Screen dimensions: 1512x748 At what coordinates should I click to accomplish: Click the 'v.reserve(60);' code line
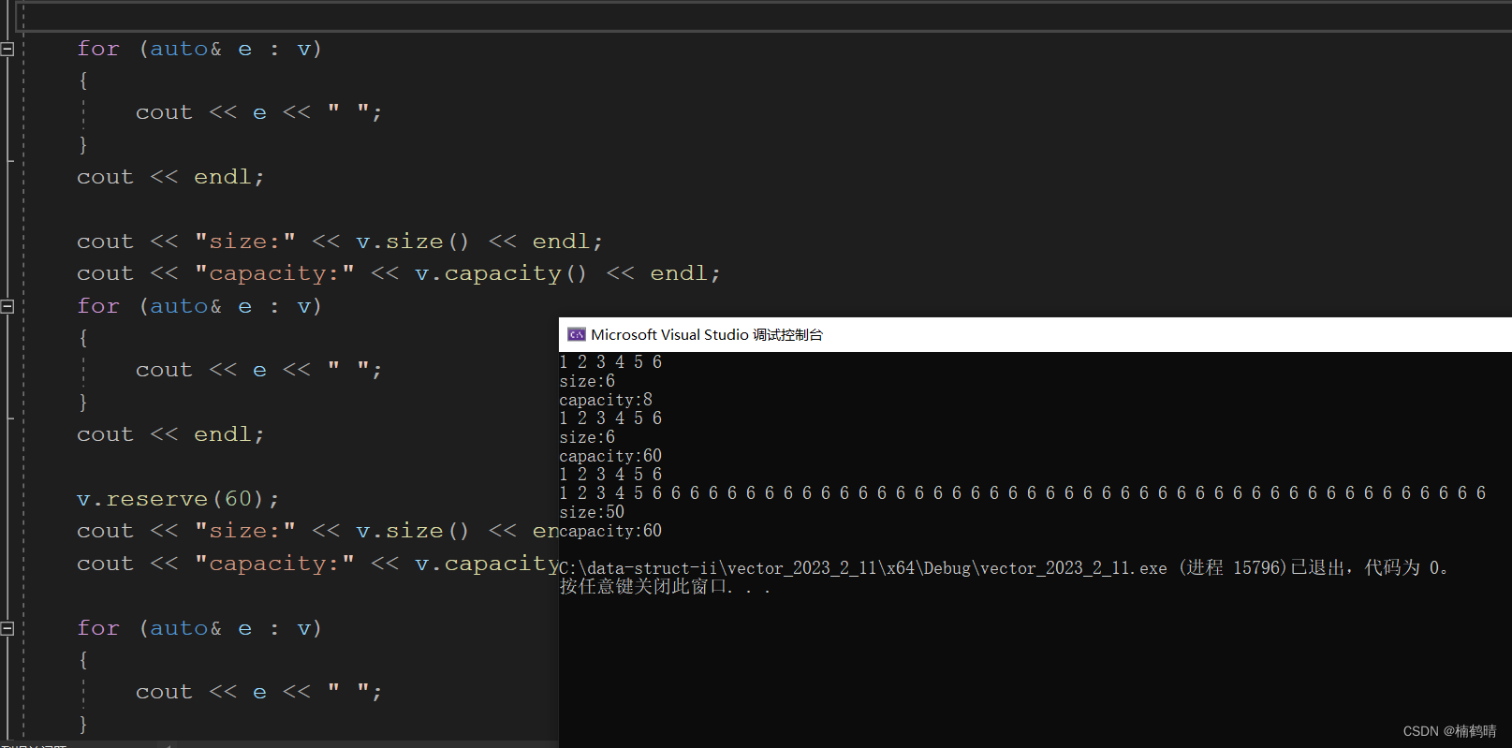coord(178,499)
